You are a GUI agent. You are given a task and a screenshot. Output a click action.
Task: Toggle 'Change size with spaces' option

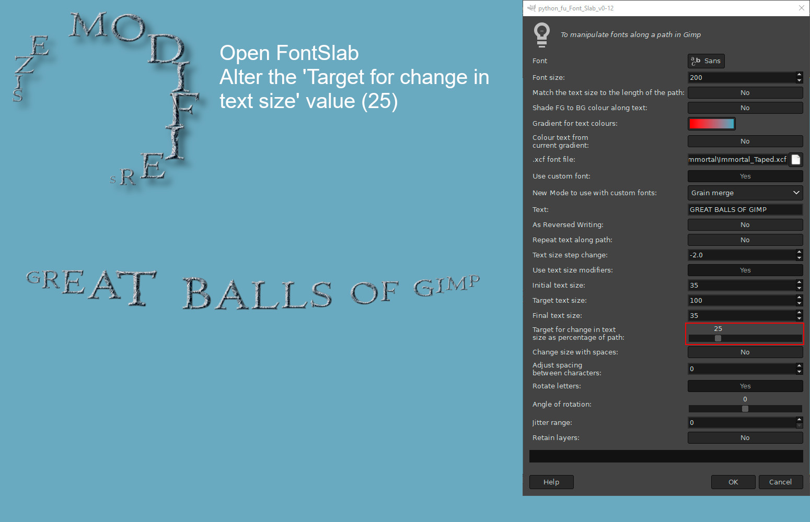click(x=745, y=352)
